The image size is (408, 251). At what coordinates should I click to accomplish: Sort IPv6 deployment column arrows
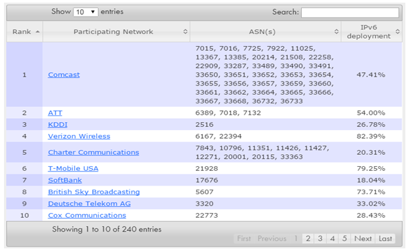(397, 31)
